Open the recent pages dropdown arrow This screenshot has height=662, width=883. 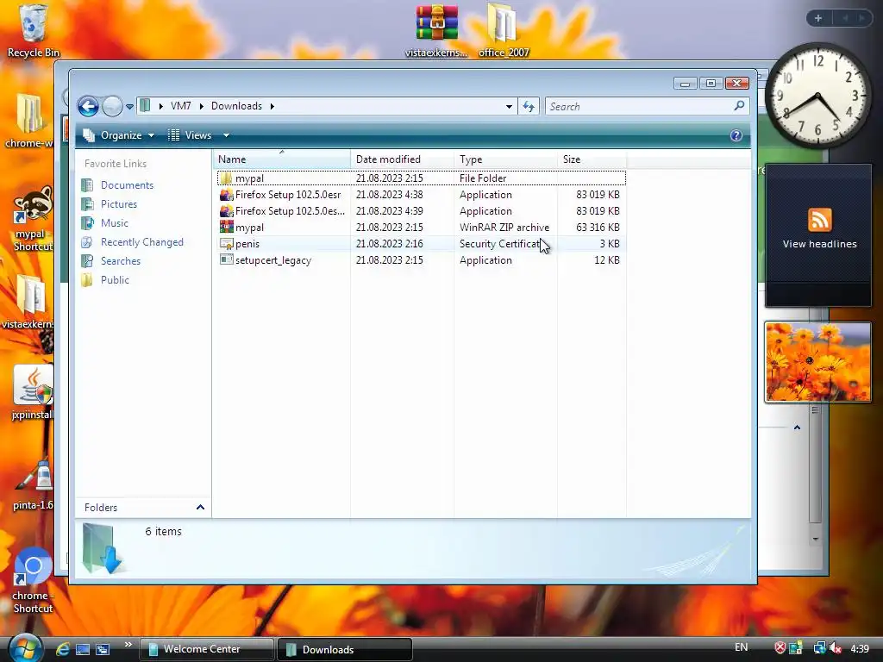tap(129, 106)
